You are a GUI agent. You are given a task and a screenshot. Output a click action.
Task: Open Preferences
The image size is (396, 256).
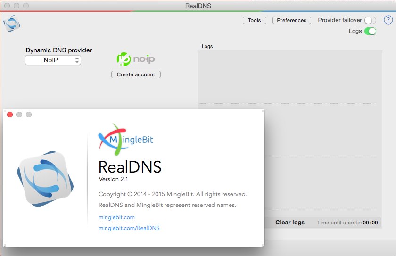pyautogui.click(x=291, y=20)
